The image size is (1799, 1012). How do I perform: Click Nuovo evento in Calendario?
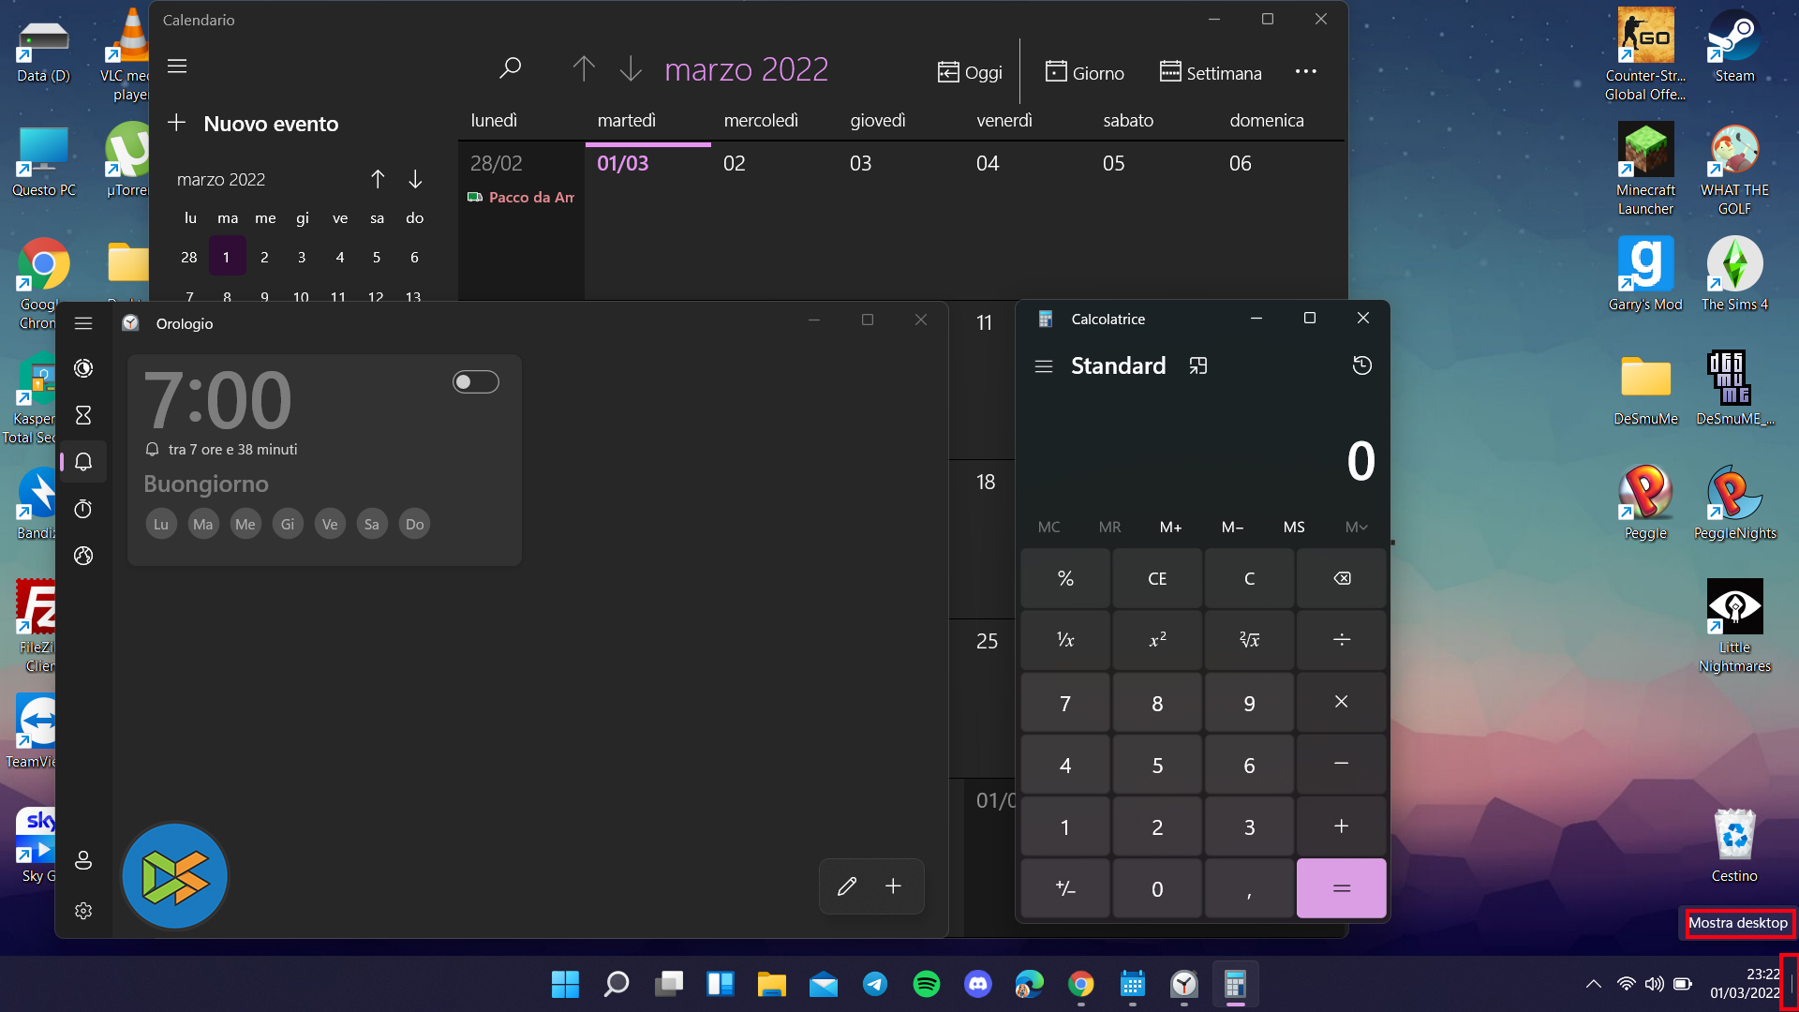click(253, 124)
